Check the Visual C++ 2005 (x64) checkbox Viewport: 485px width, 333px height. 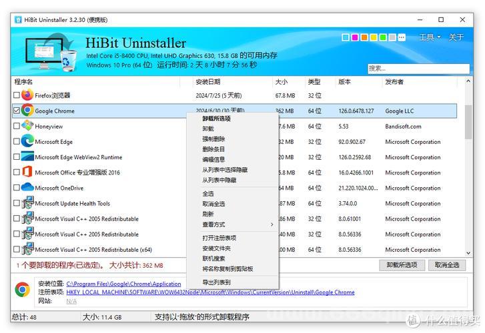(x=17, y=249)
